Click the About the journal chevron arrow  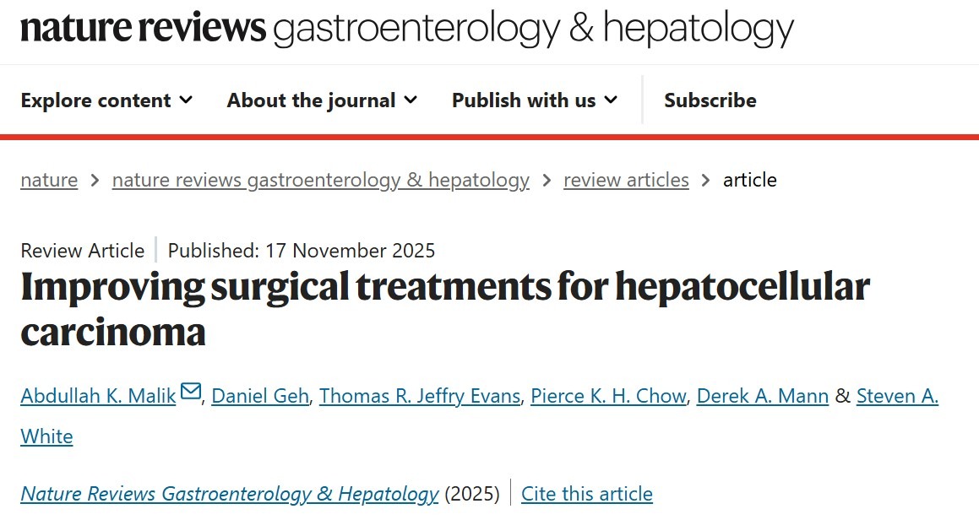pyautogui.click(x=411, y=100)
